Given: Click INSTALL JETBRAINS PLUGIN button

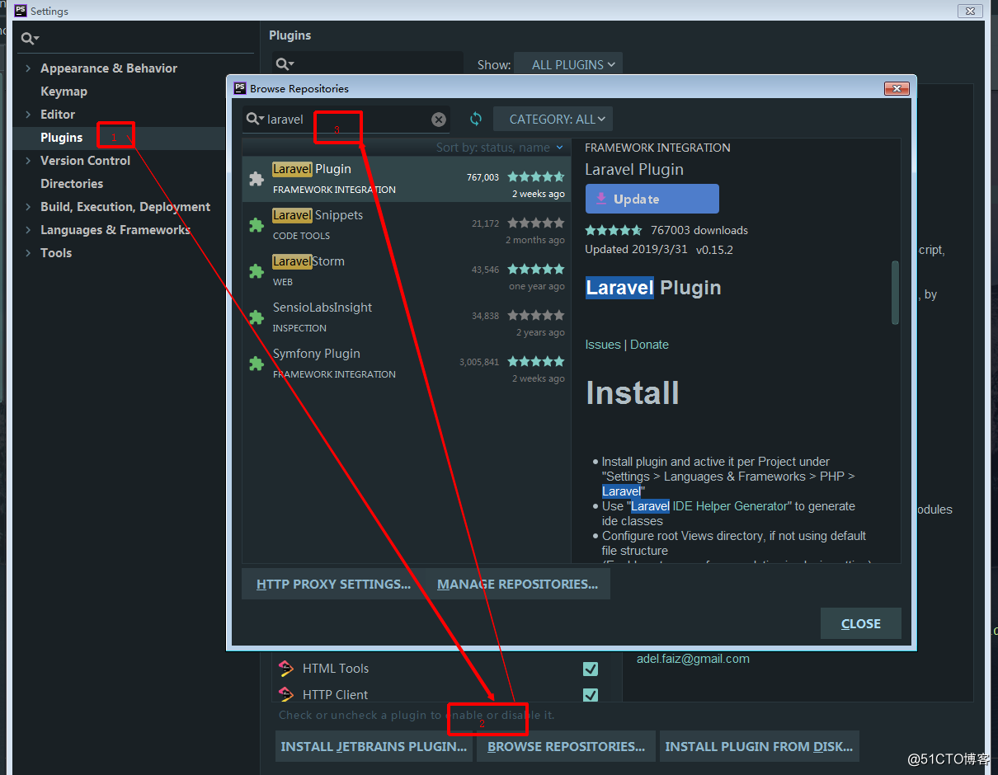Looking at the screenshot, I should [374, 746].
